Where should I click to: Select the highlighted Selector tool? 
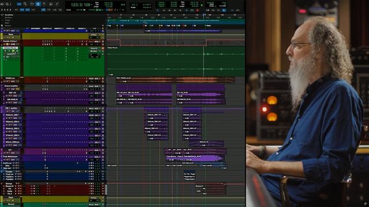38,4
